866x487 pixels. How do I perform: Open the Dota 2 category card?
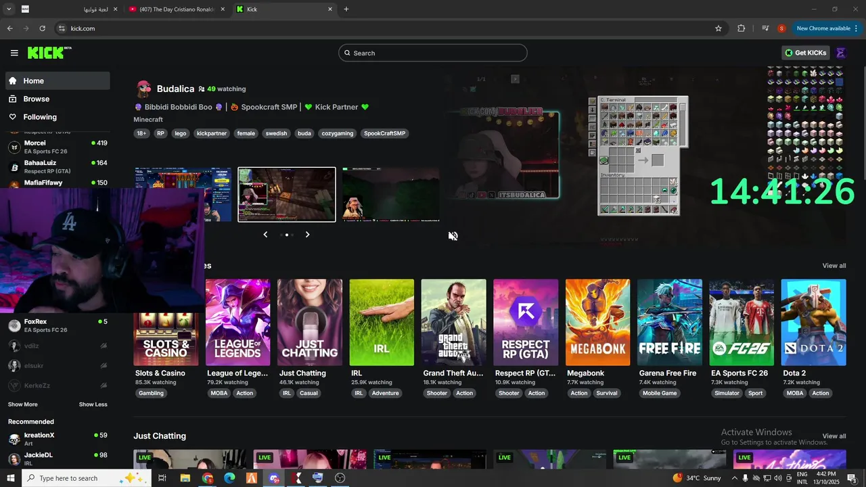tap(813, 323)
